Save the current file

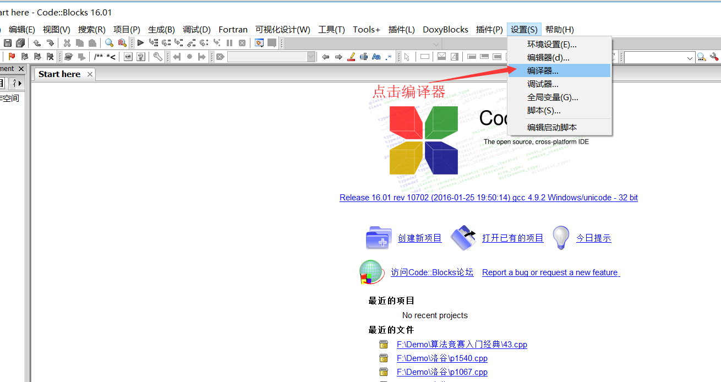(x=8, y=42)
